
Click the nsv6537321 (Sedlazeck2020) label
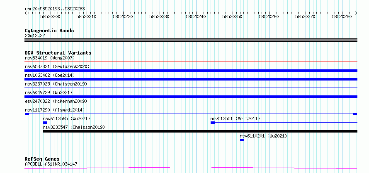pos(57,66)
